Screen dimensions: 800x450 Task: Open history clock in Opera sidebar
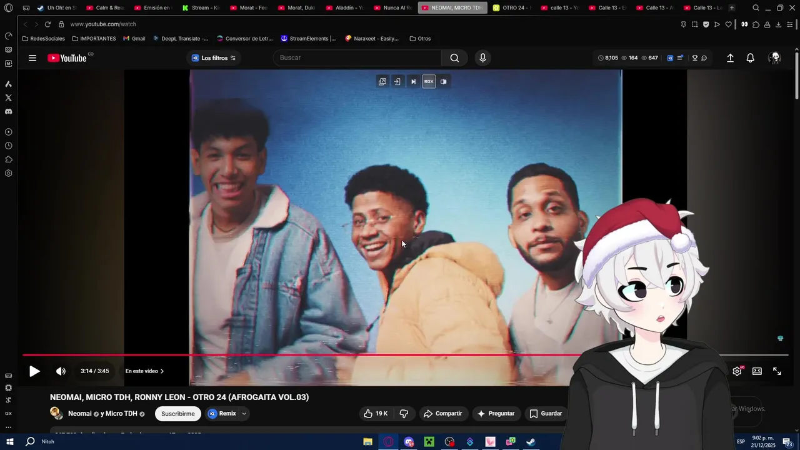[x=8, y=146]
